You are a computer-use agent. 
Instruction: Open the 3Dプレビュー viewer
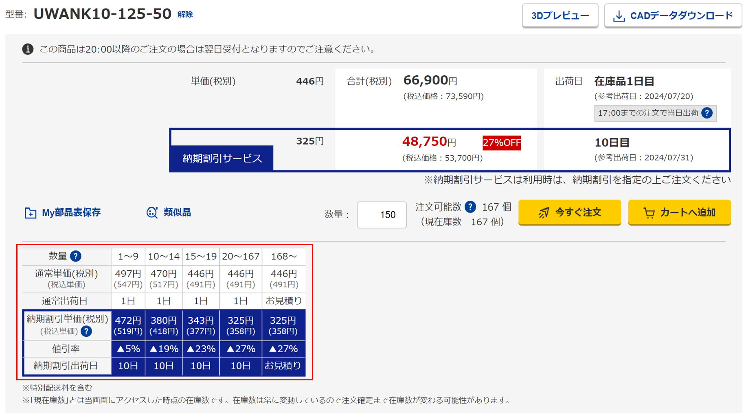pyautogui.click(x=560, y=15)
